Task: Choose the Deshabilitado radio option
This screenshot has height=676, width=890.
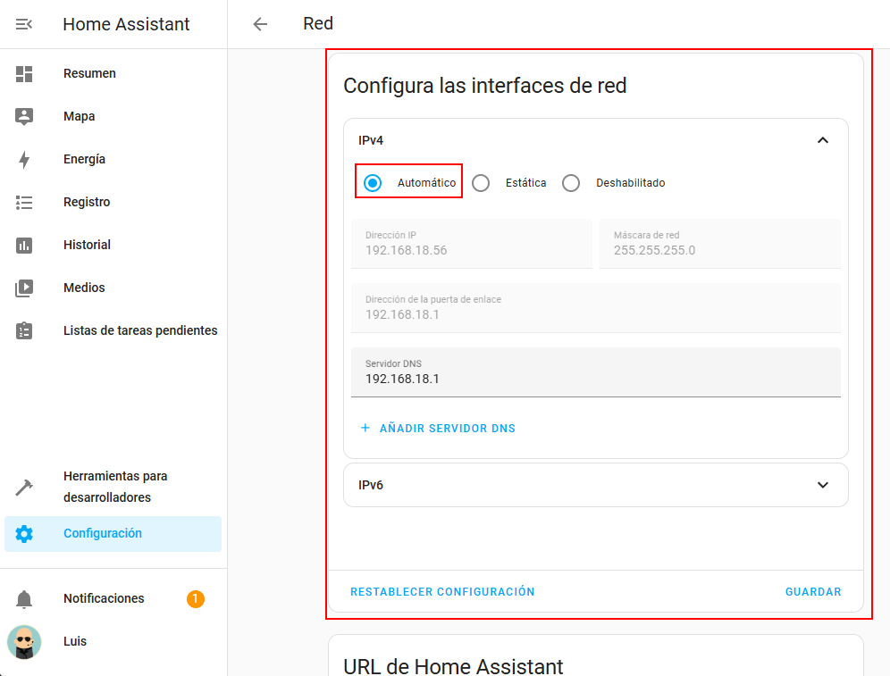Action: [571, 183]
